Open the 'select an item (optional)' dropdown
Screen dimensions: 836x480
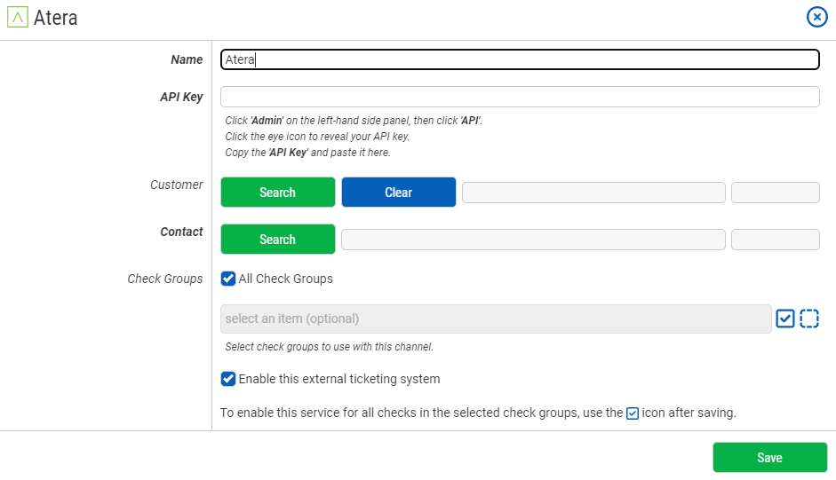pos(496,319)
